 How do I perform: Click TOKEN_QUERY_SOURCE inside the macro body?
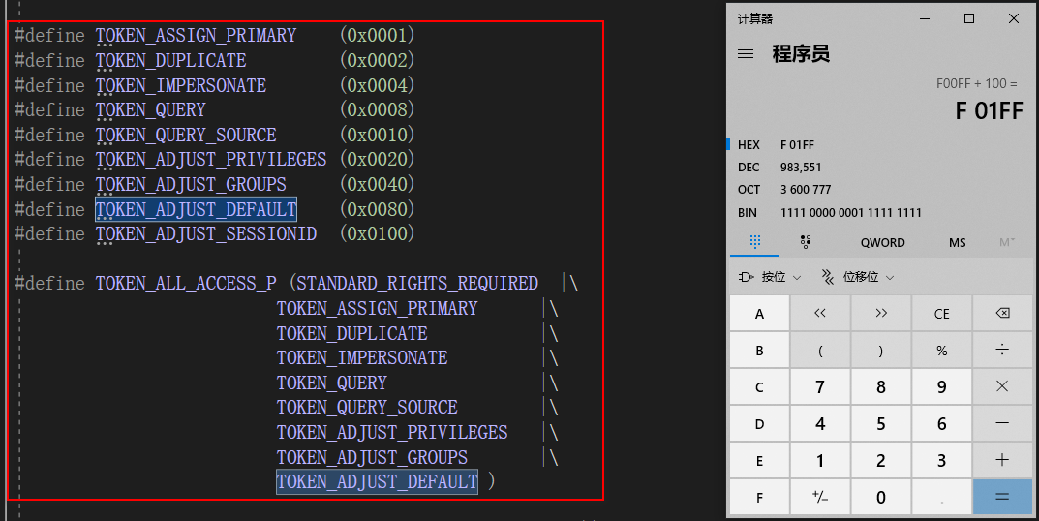pos(367,408)
